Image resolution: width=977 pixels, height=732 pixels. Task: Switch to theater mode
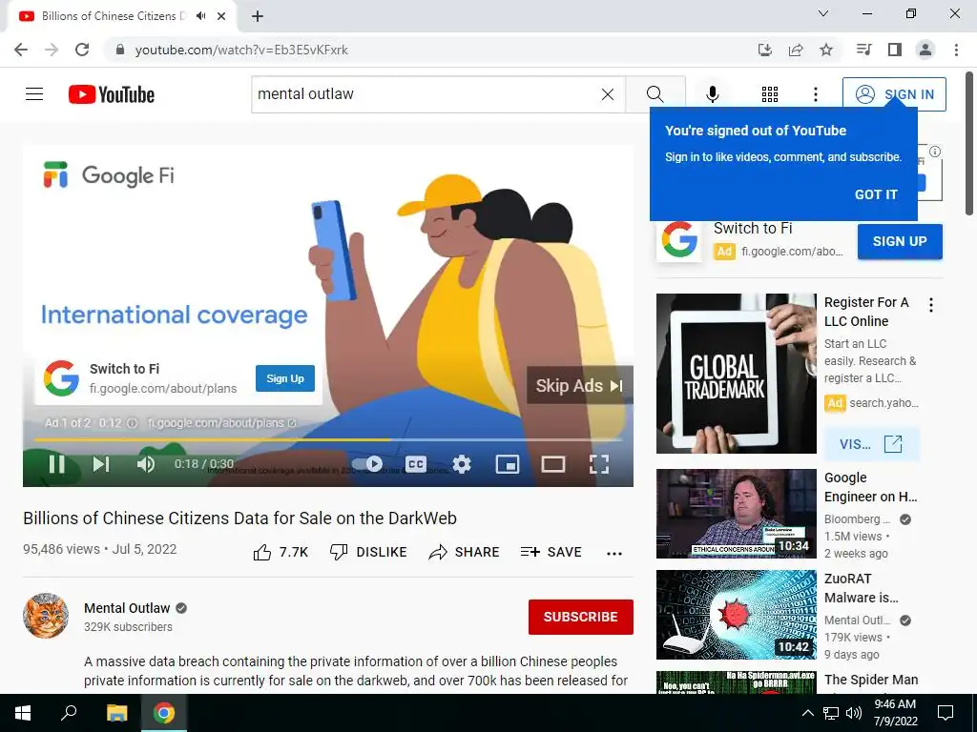(x=552, y=464)
